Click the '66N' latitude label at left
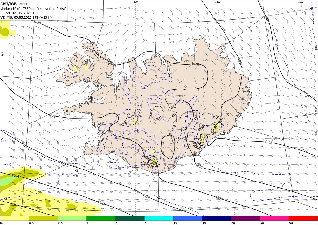 coord(1,54)
